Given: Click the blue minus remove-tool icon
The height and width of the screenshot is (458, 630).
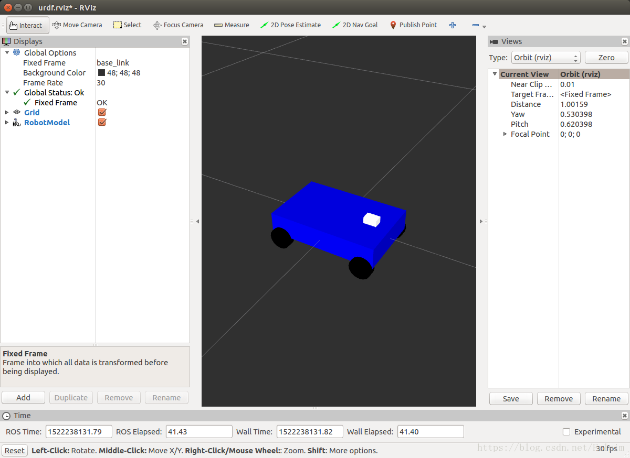Looking at the screenshot, I should (475, 25).
